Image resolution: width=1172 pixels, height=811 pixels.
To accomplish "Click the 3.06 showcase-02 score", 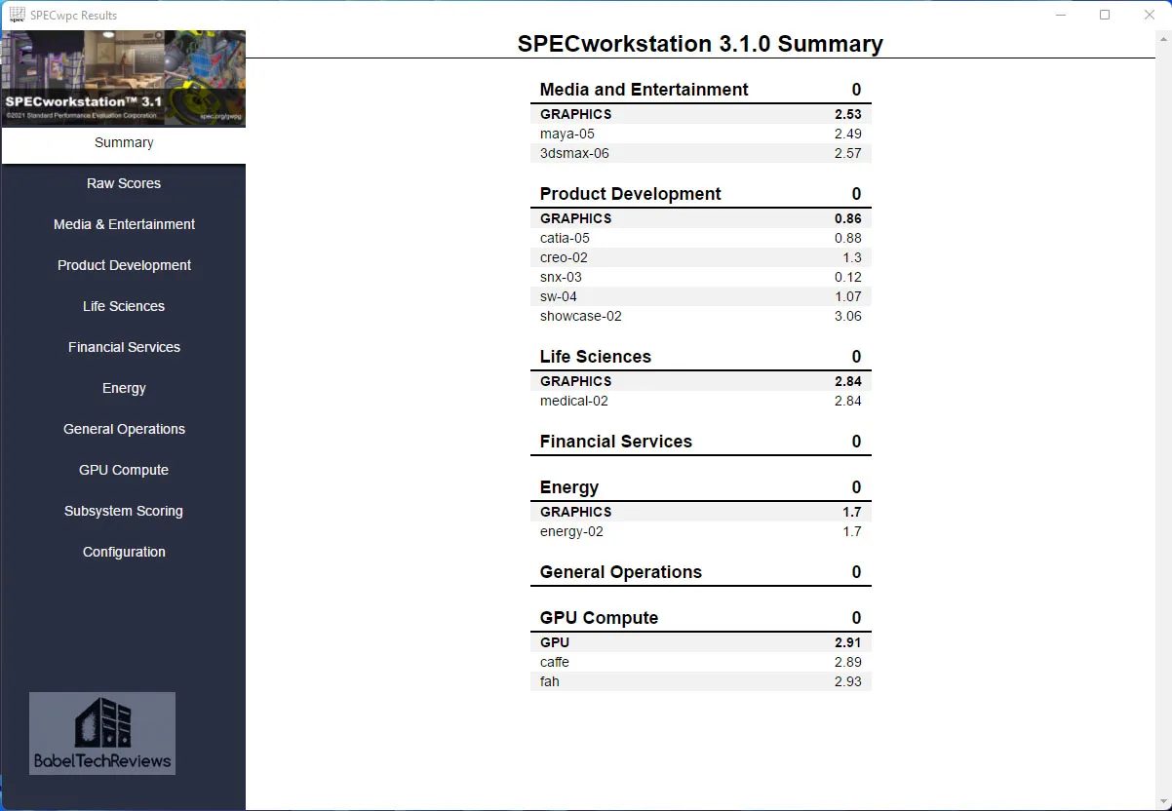I will (847, 316).
